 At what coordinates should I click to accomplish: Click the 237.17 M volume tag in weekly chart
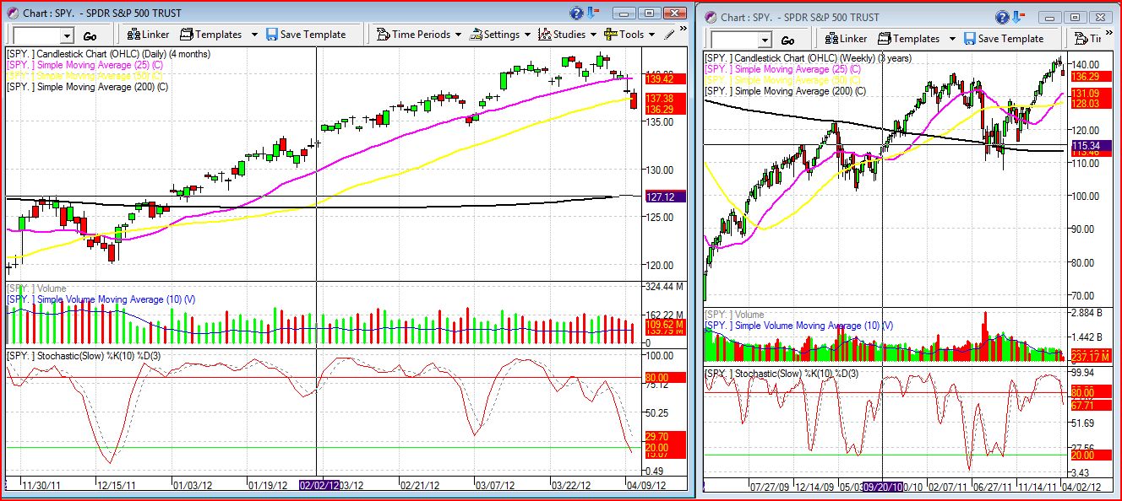pos(1090,355)
